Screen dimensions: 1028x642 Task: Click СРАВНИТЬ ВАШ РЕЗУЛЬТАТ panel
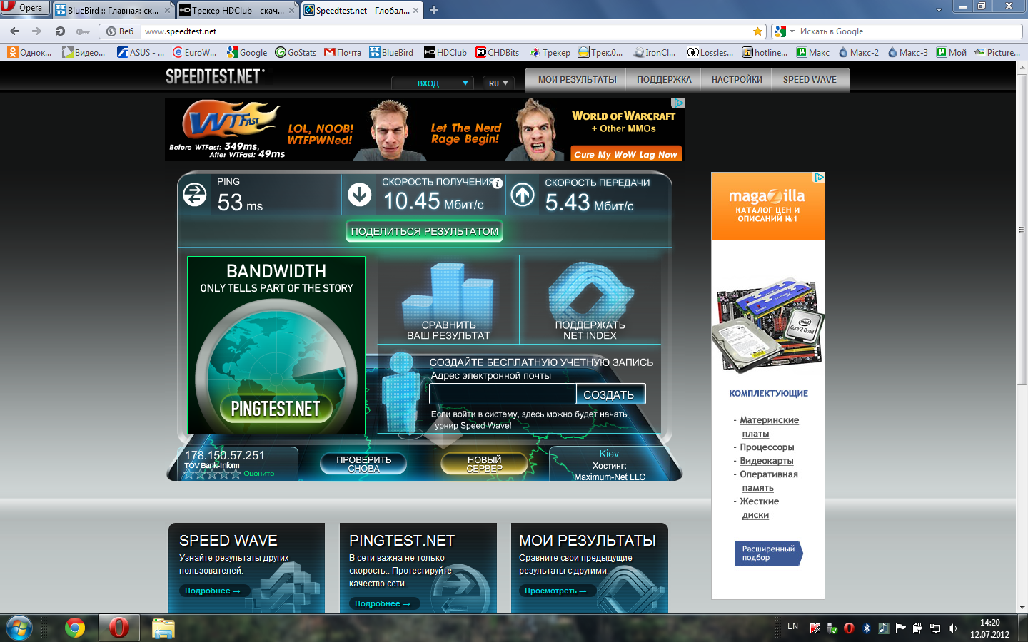coord(448,300)
